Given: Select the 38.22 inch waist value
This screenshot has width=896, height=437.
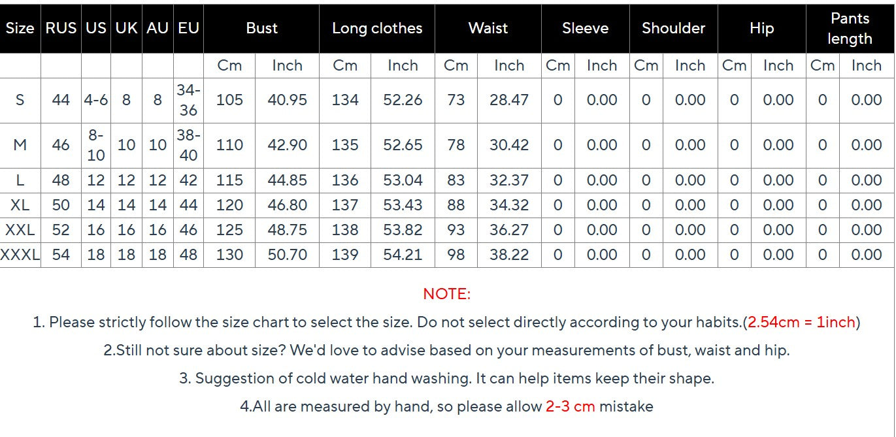Looking at the screenshot, I should (x=509, y=255).
